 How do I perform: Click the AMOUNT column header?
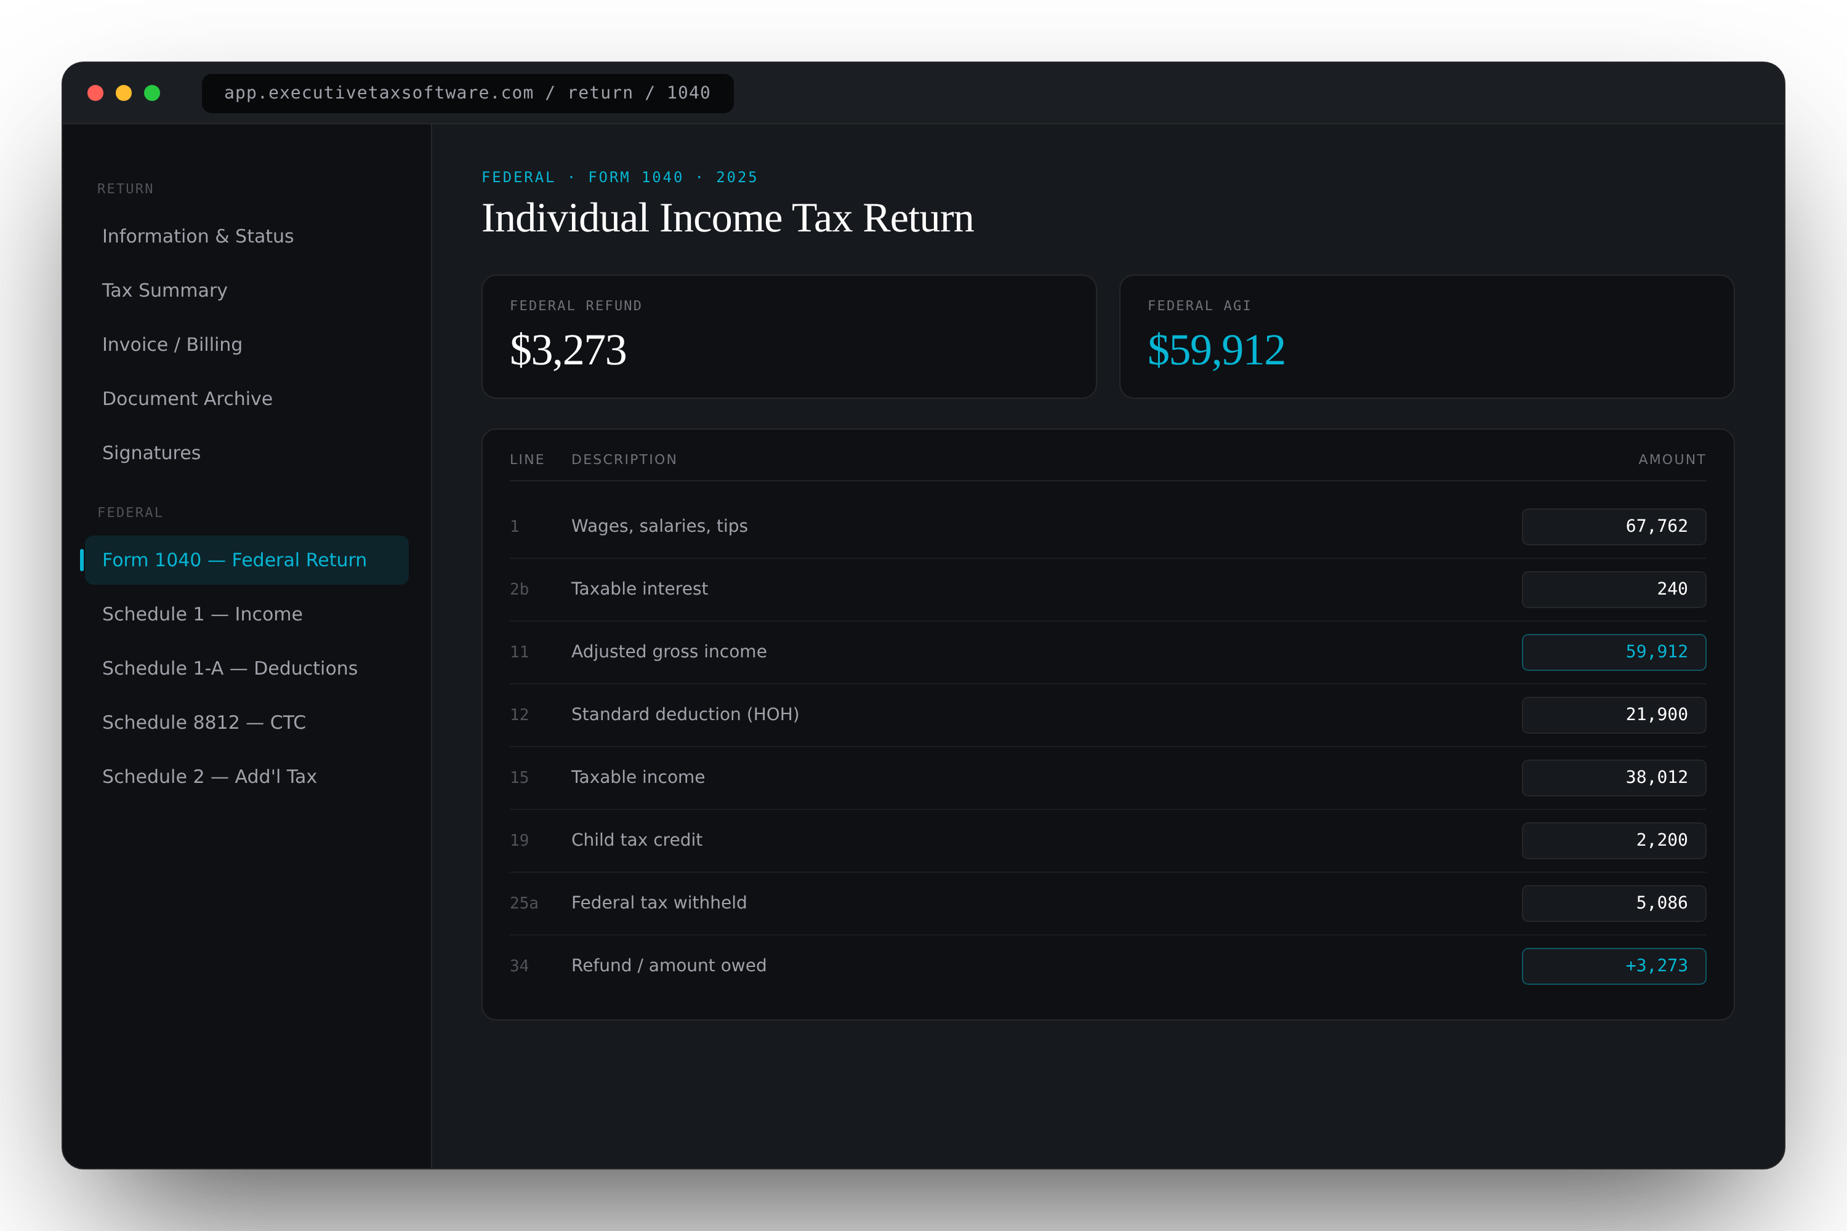[1672, 459]
